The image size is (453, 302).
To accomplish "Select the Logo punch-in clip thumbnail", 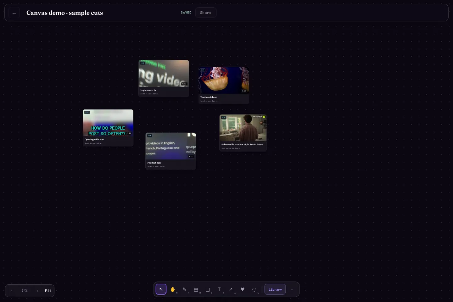I will [x=164, y=74].
